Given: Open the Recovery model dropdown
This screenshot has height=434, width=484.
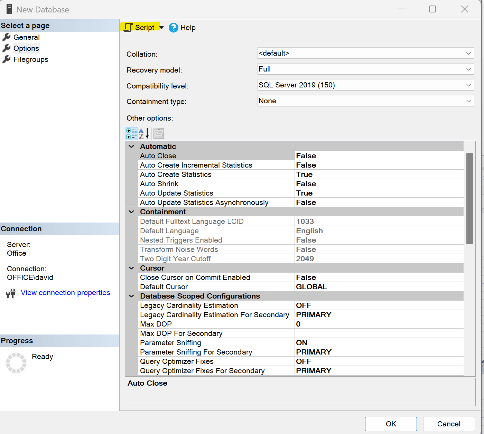Looking at the screenshot, I should (468, 69).
